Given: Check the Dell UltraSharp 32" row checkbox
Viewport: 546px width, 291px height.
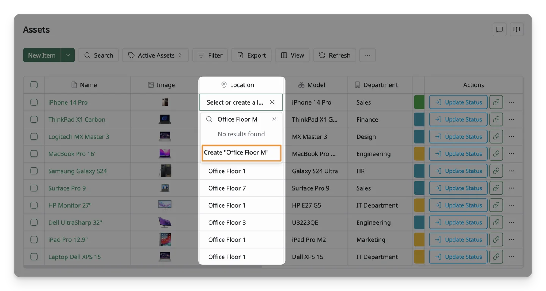Looking at the screenshot, I should click(x=34, y=222).
